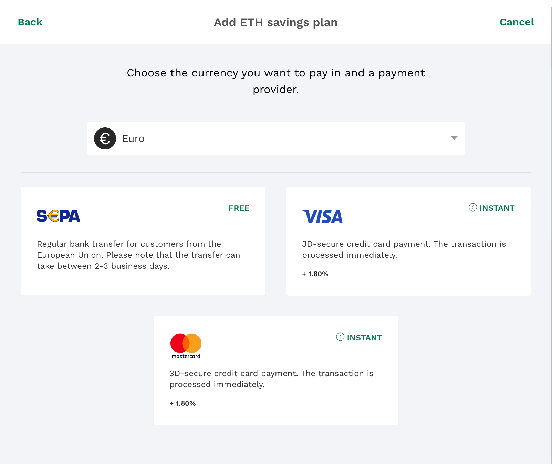
Task: Choose the Visa credit card payment description
Action: (x=404, y=249)
